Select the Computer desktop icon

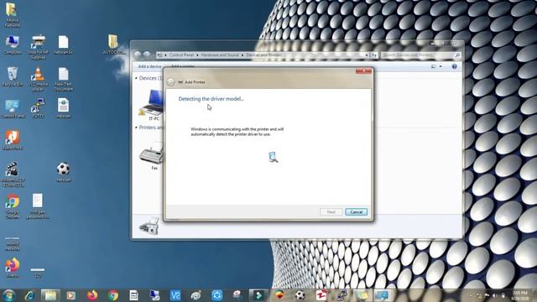pyautogui.click(x=13, y=44)
